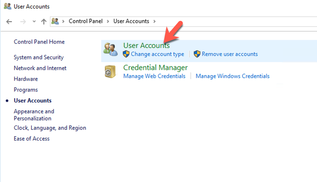Go back with the left arrow button
Image resolution: width=317 pixels, height=182 pixels.
(x=9, y=22)
